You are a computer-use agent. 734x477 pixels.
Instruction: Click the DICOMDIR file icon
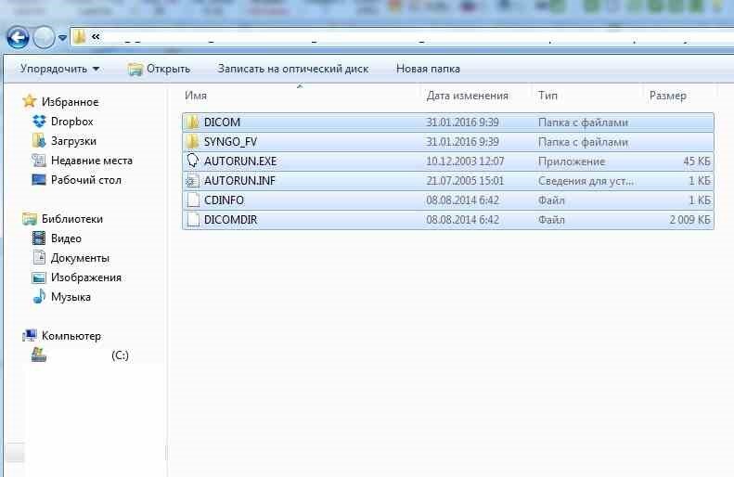(x=192, y=220)
